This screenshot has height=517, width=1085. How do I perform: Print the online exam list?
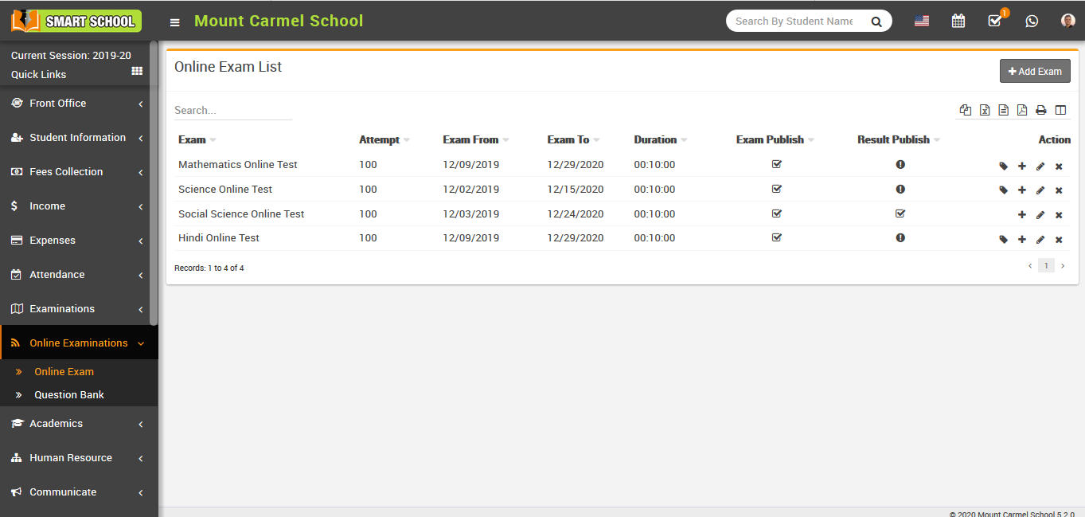click(1040, 110)
